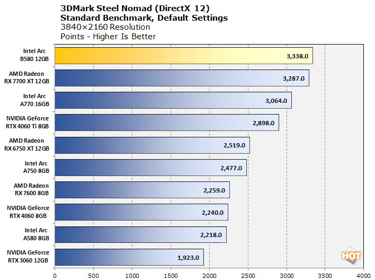The height and width of the screenshot is (280, 375).
Task: Click the 4000 x-axis tick label
Action: (363, 275)
